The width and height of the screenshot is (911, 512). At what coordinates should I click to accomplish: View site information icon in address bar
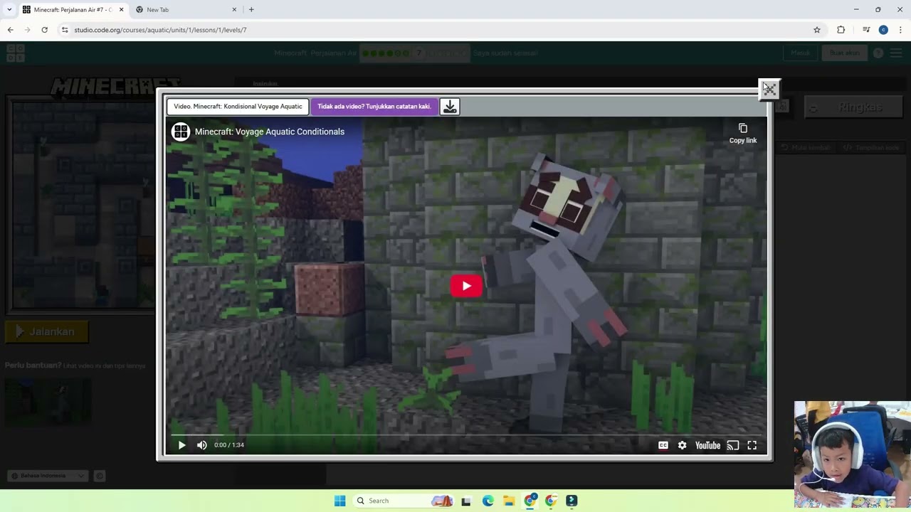[x=65, y=30]
